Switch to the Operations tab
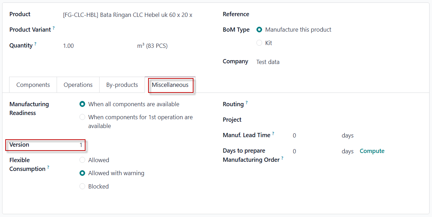432x217 pixels. point(78,85)
